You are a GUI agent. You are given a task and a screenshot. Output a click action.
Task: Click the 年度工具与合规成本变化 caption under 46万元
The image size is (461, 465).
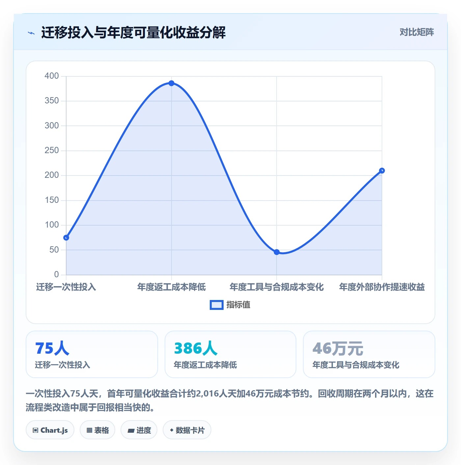pos(356,365)
